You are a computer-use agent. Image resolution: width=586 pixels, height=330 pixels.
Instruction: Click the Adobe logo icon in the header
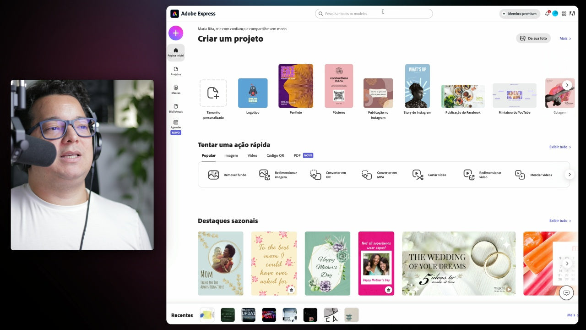[x=572, y=14]
